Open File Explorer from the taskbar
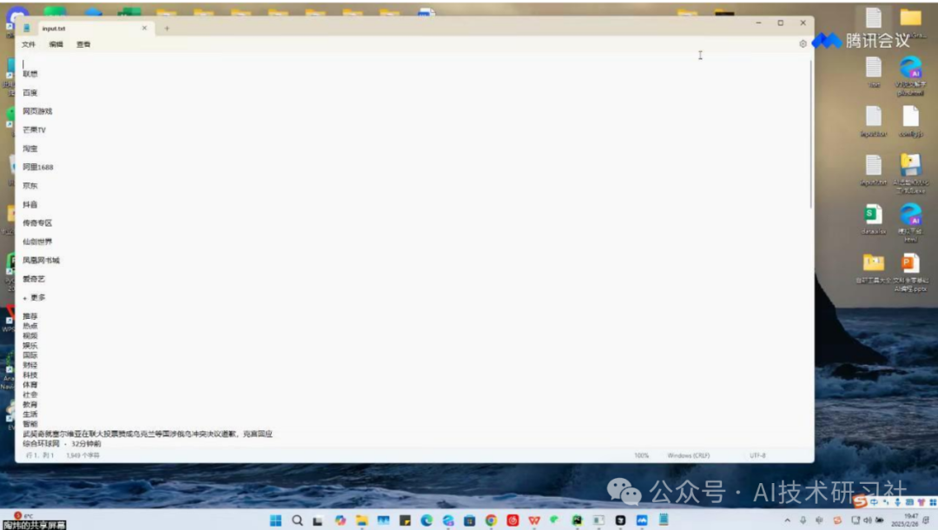The image size is (938, 530). tap(362, 520)
